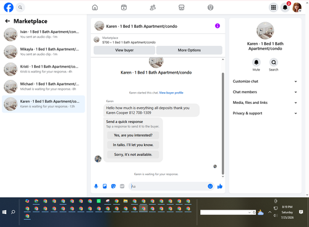Open Michael's apartment conversation
Screen dimensions: 309x227
pos(43,87)
